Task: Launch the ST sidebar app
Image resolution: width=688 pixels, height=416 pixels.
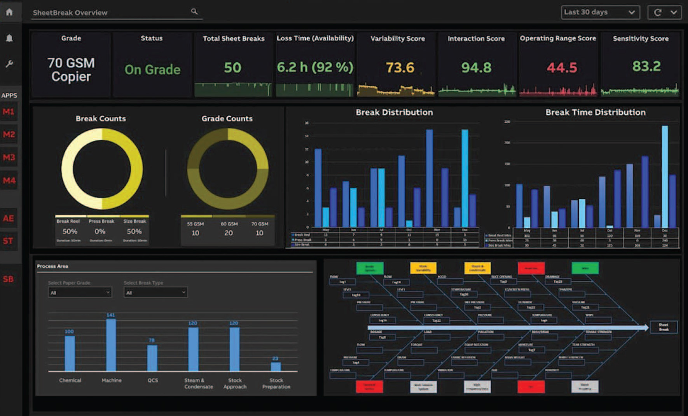Action: [x=8, y=241]
